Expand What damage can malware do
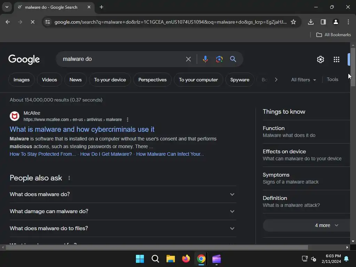Screen dimensions: 356x267 123,211
